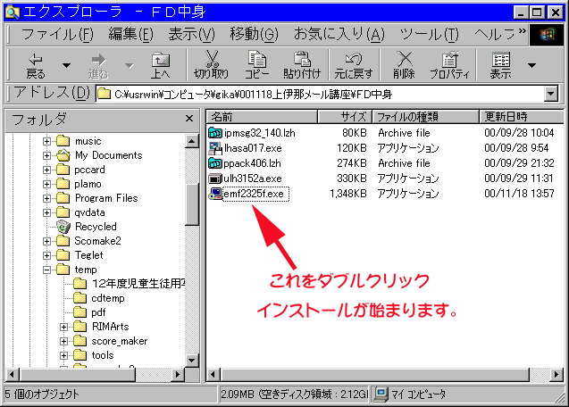Click the Recycled bin icon in tree
Screen dimensions: 569x407
(63, 227)
